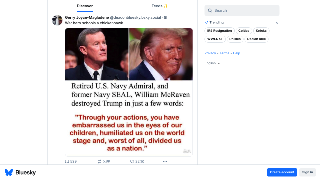Click the Sign in button

coord(307,172)
